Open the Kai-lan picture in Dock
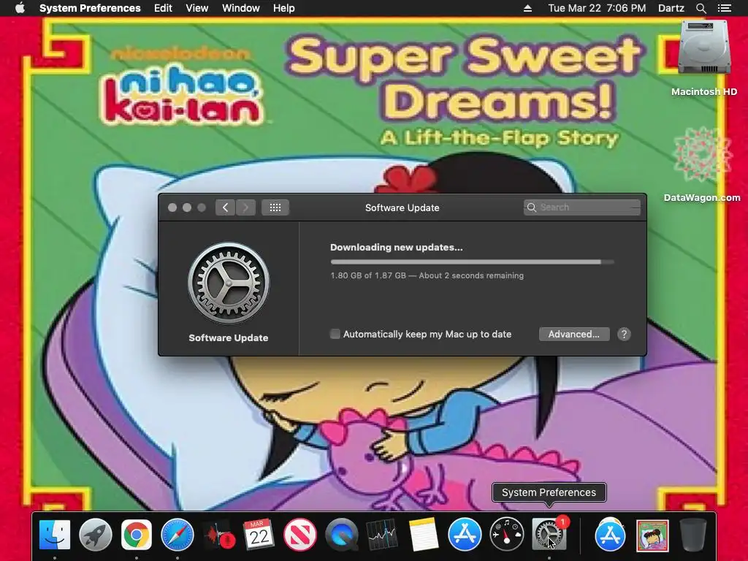 pyautogui.click(x=652, y=535)
